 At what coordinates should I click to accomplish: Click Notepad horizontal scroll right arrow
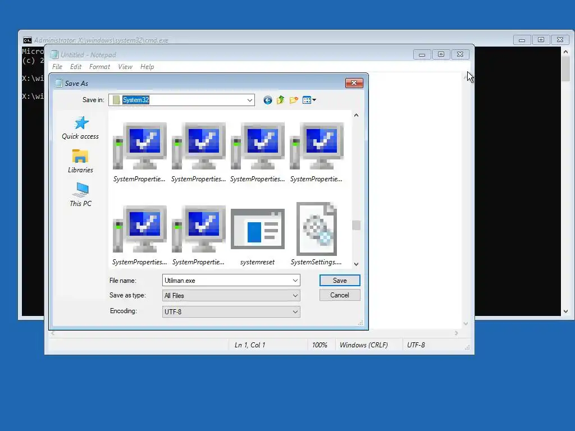pyautogui.click(x=456, y=333)
